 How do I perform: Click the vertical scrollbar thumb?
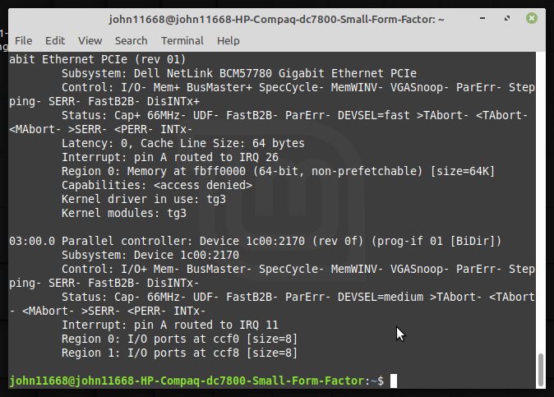pos(540,369)
